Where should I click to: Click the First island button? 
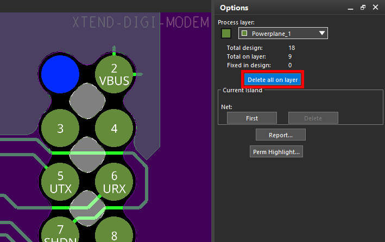point(252,118)
